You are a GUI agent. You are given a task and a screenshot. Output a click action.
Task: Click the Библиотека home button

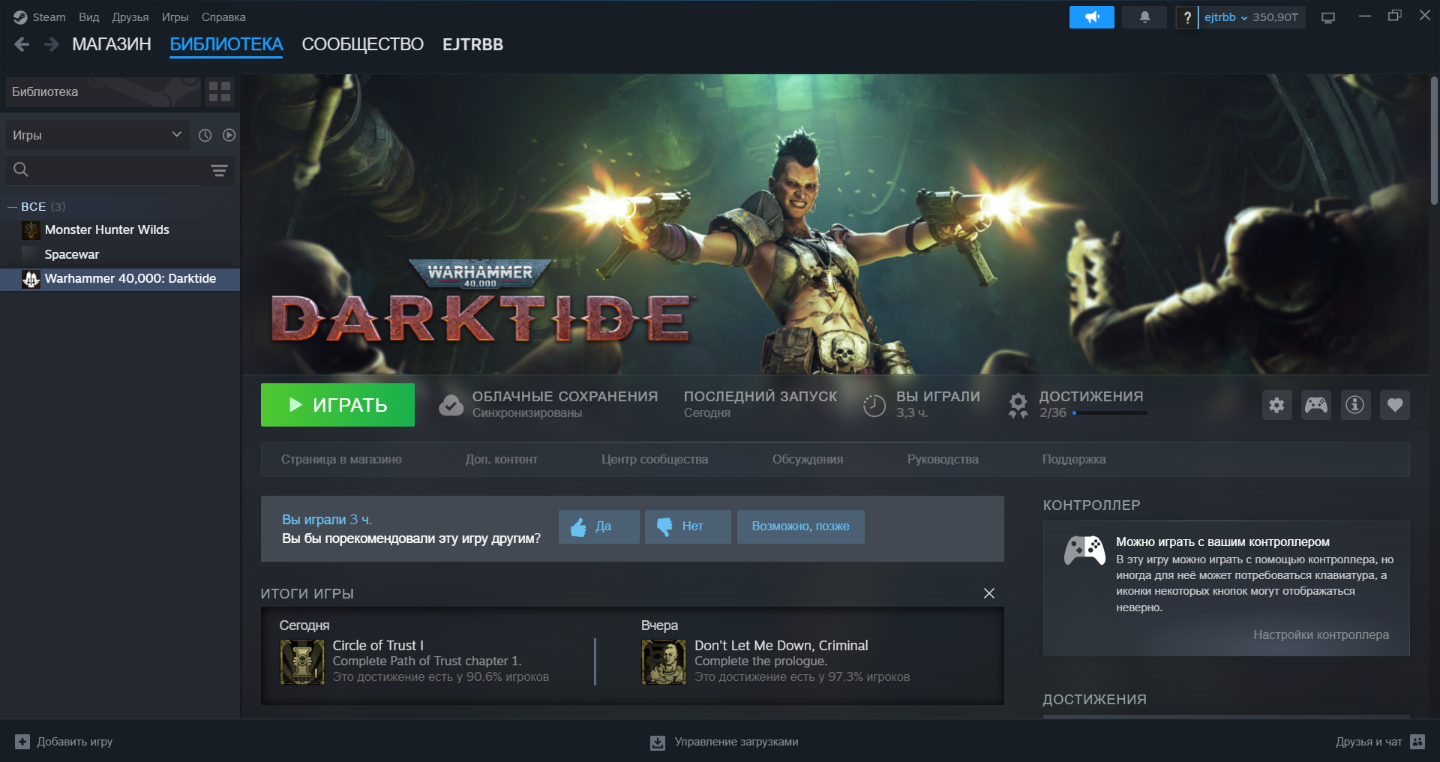pos(103,91)
